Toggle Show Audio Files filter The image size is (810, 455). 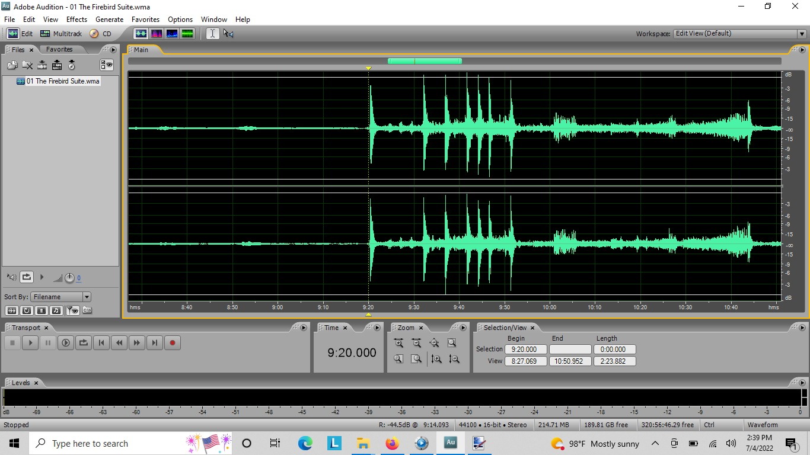click(12, 310)
